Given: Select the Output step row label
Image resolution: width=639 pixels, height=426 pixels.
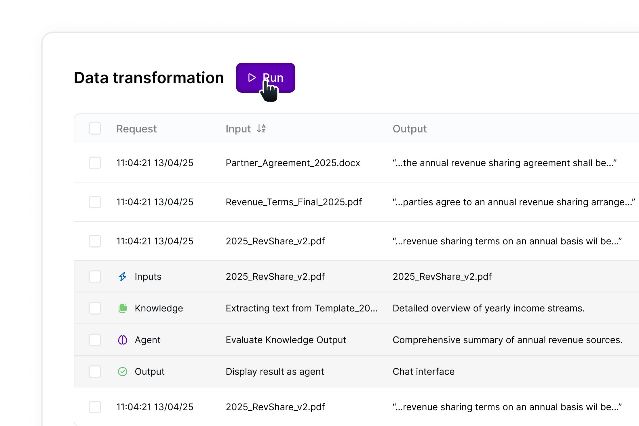Looking at the screenshot, I should (149, 372).
